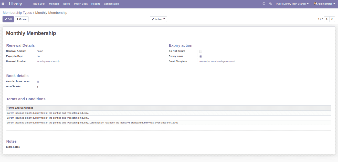This screenshot has height=162, width=338.
Task: Open the apps grid menu icon
Action: tap(3, 4)
